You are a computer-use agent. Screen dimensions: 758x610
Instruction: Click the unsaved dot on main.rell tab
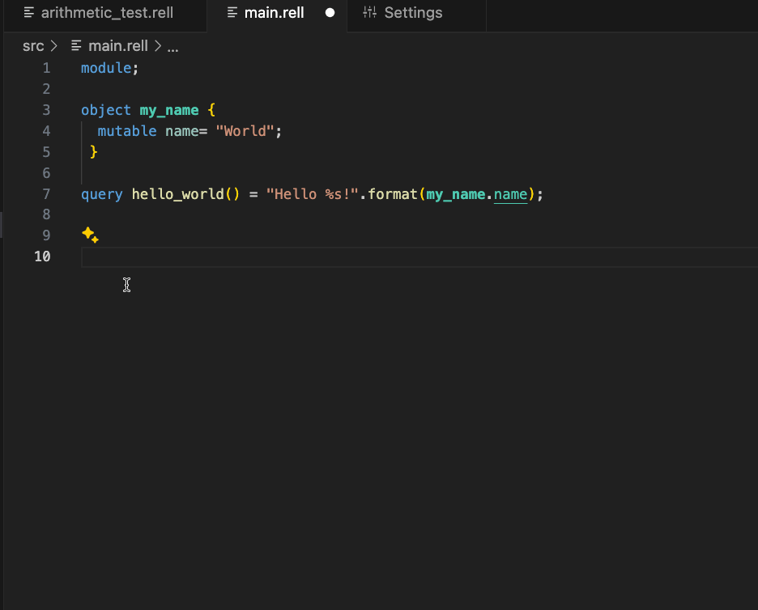[x=330, y=13]
